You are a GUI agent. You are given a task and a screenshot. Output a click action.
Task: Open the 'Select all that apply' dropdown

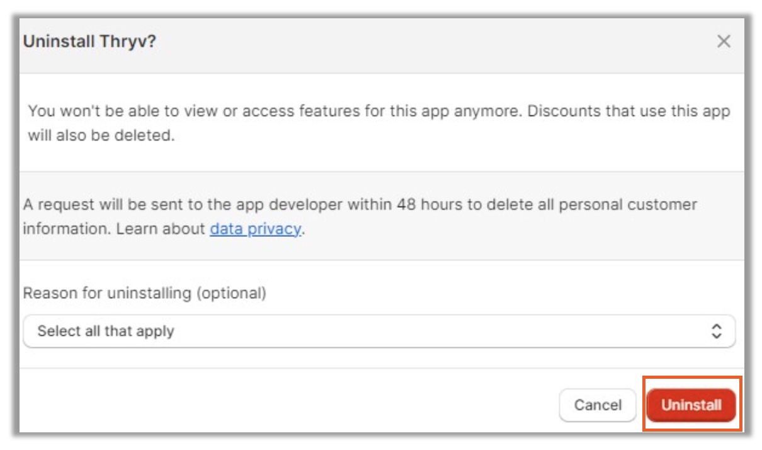click(379, 331)
